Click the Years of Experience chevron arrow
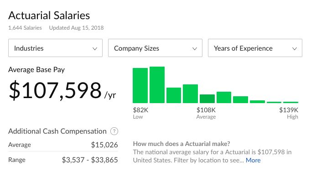This screenshot has width=311, height=172. coord(295,49)
